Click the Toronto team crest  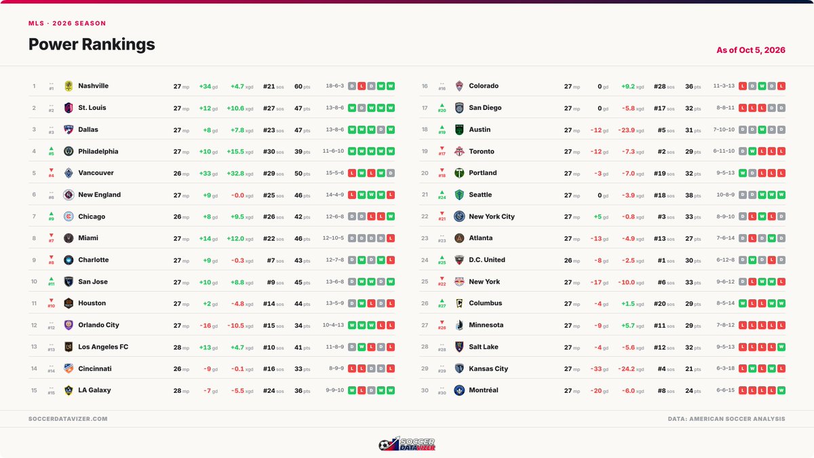coord(459,151)
